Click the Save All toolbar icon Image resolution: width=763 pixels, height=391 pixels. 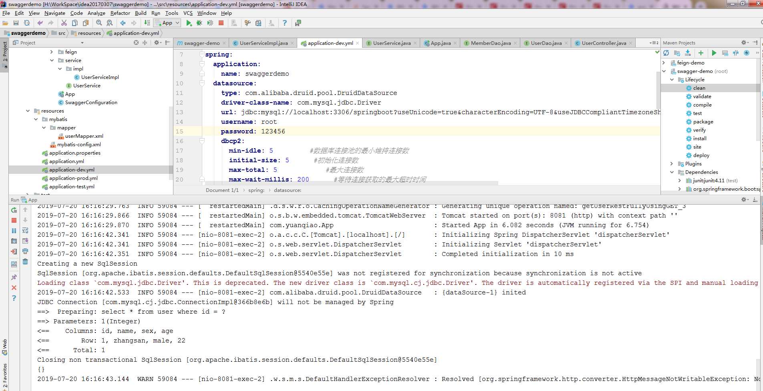16,23
